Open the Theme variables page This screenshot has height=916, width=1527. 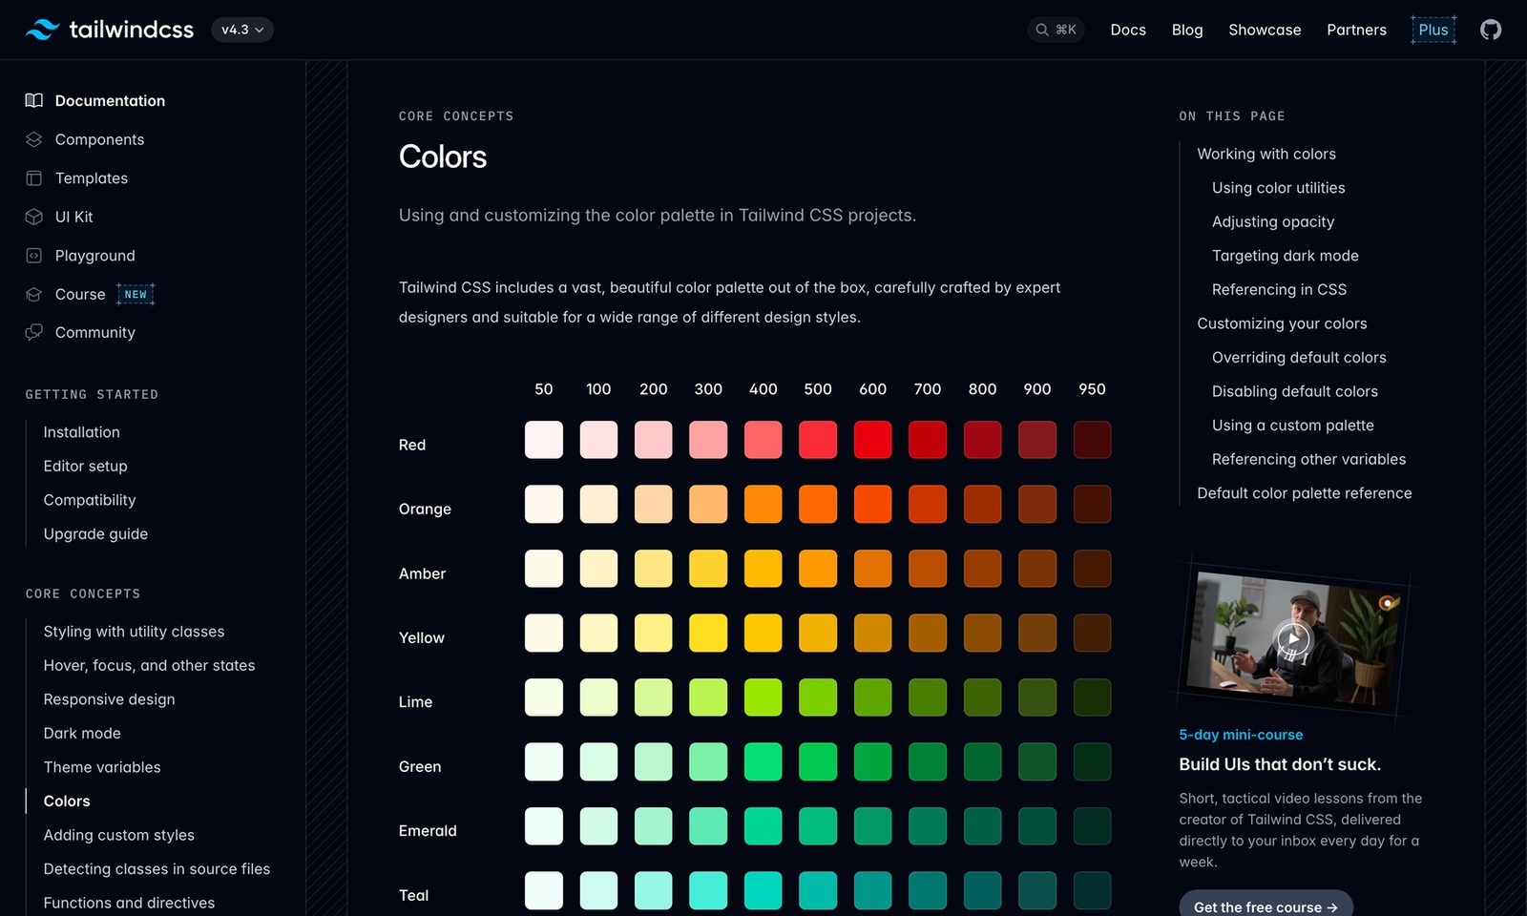(102, 767)
